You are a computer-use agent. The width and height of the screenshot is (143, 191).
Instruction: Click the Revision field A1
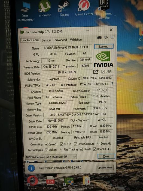84,53
